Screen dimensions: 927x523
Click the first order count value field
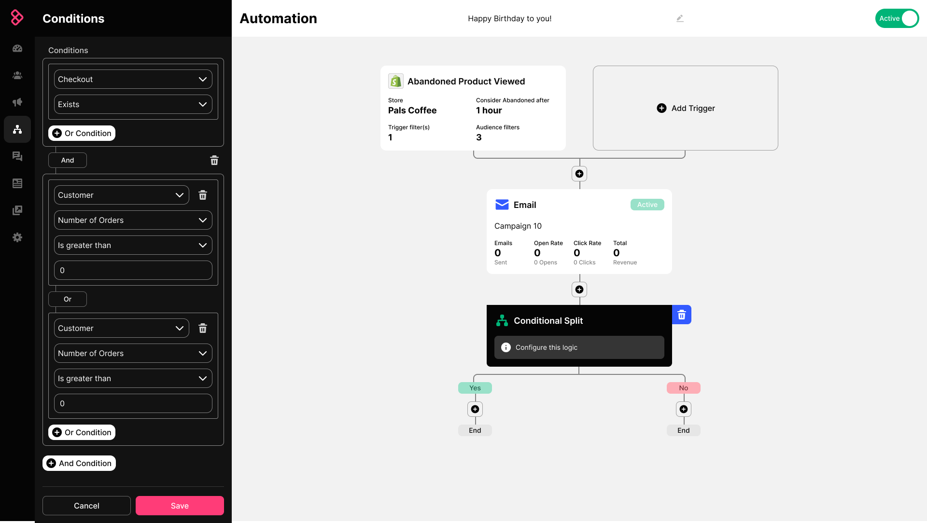[x=133, y=270]
